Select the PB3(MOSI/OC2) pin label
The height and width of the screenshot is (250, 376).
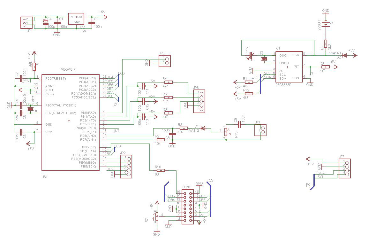(83, 159)
